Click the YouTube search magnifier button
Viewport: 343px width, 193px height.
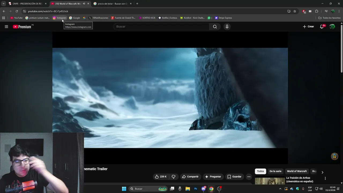tap(215, 27)
